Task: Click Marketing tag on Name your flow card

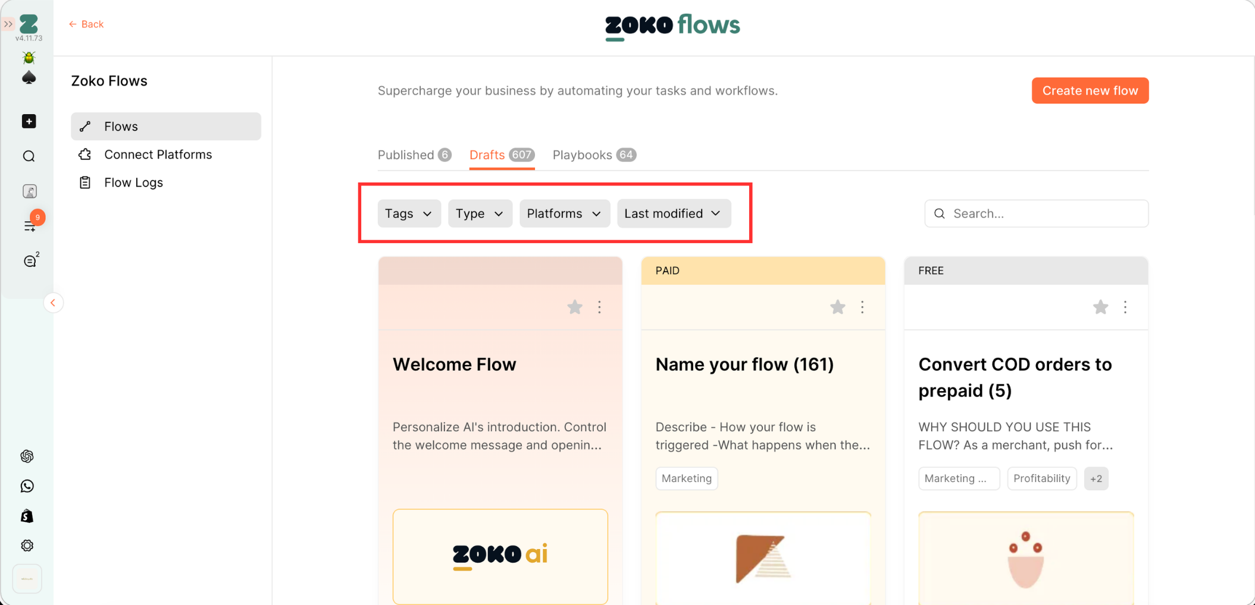Action: tap(687, 478)
